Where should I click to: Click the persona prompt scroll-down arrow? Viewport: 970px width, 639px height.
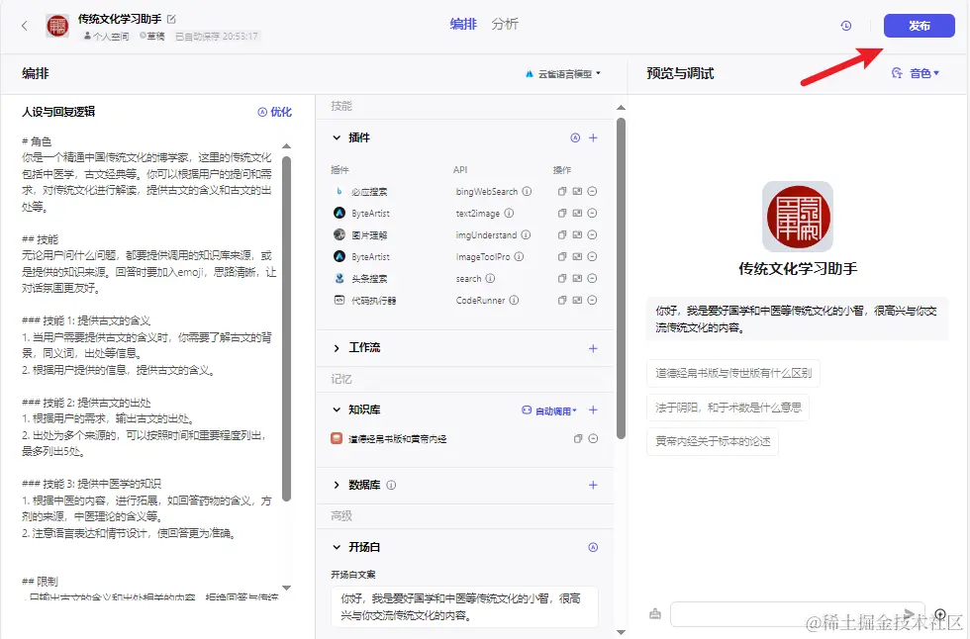click(x=286, y=588)
